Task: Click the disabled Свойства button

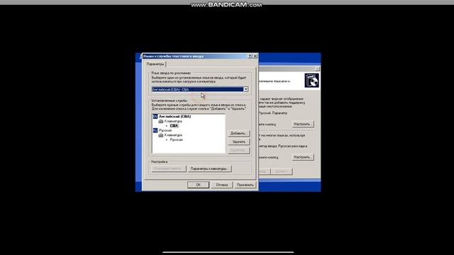Action: 238,150
